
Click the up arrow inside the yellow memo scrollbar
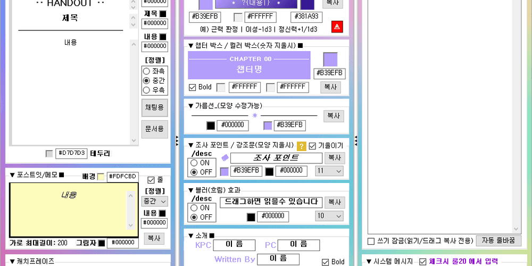click(131, 196)
